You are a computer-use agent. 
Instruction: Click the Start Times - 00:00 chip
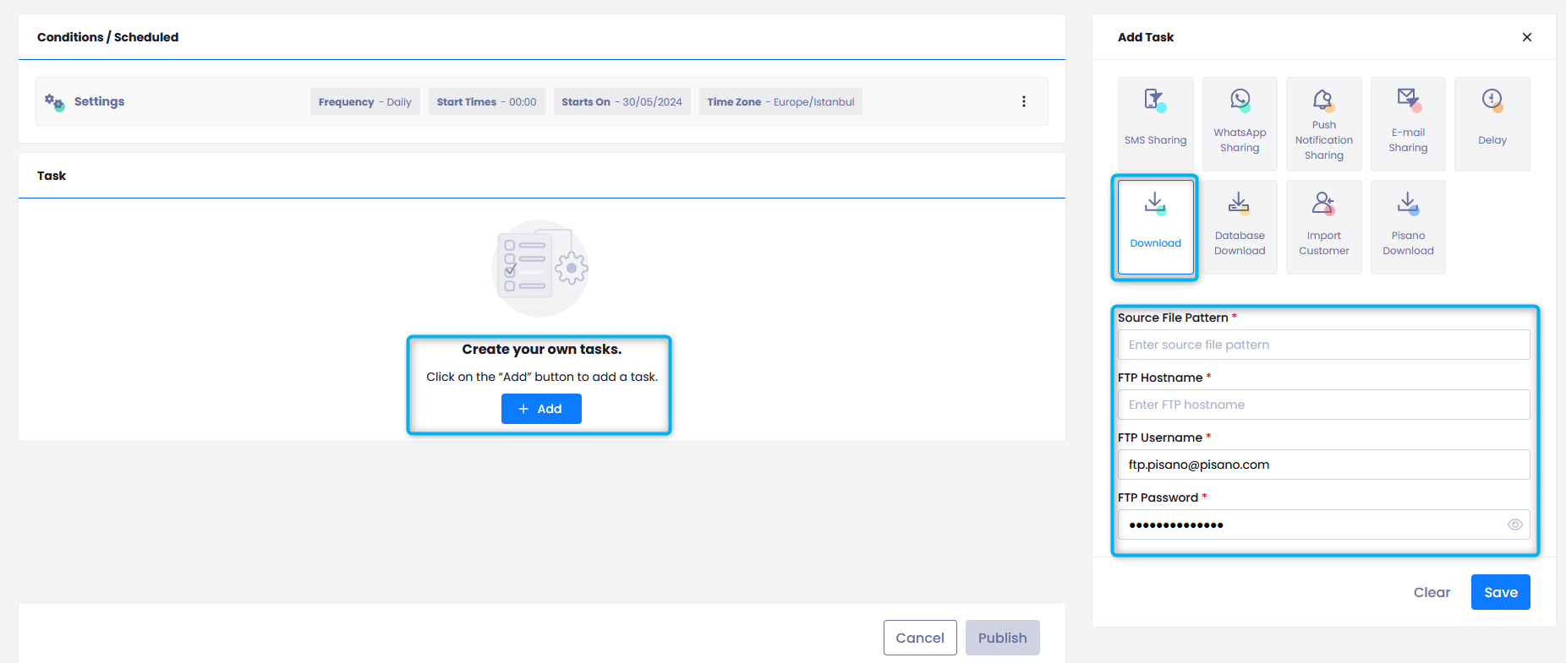(x=487, y=101)
